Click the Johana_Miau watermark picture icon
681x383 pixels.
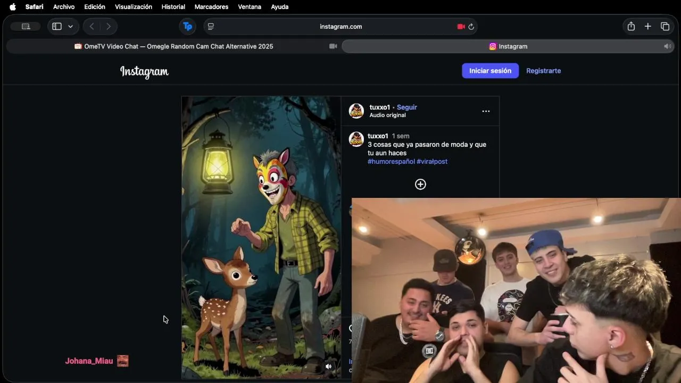[x=123, y=361]
